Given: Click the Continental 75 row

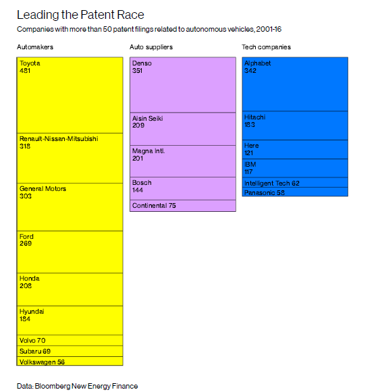Looking at the screenshot, I should coord(183,206).
